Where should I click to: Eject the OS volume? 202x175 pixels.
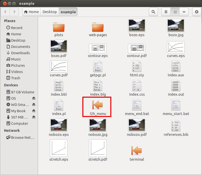click(x=34, y=98)
